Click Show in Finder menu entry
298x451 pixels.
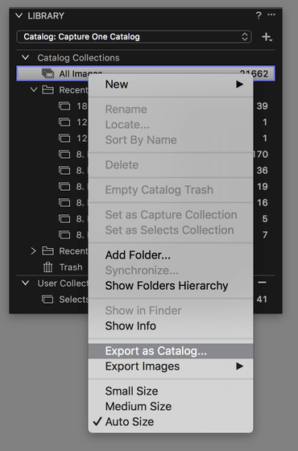coord(171,311)
